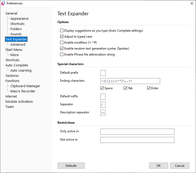
Task: Open the Appearance settings page
Action: click(19, 19)
